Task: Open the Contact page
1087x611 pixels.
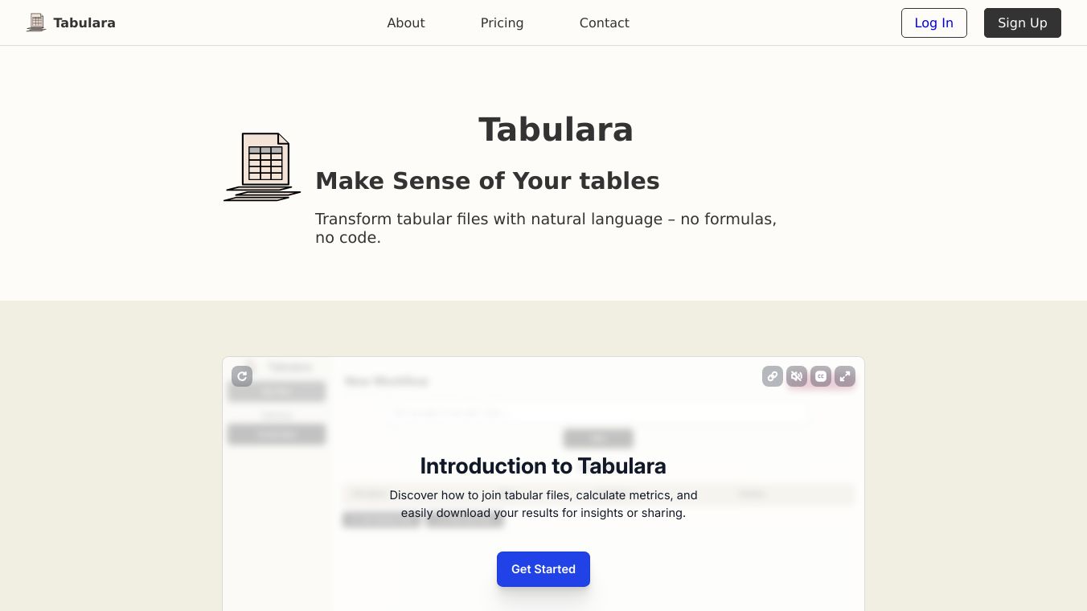Action: (x=604, y=23)
